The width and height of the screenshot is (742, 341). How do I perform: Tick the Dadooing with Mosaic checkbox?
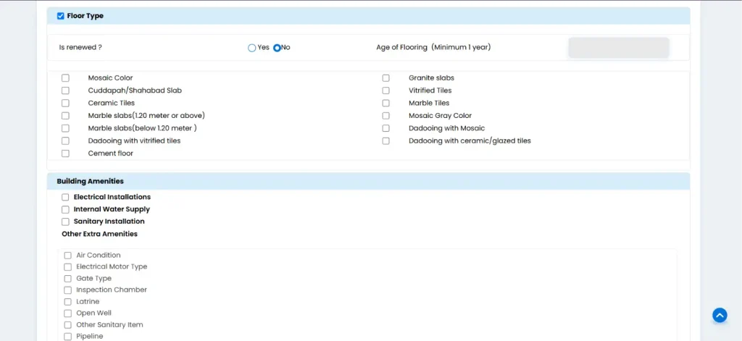pos(386,128)
